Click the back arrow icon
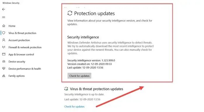The image size is (204, 112). 4,9
